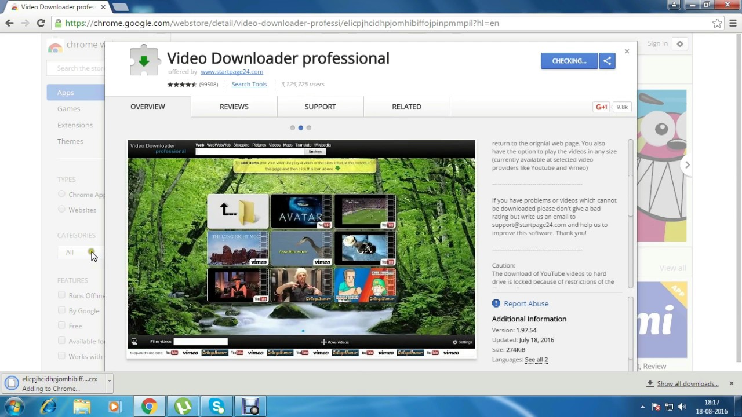Click the elicpjhcidhpjomhibiff crx download item

52,383
